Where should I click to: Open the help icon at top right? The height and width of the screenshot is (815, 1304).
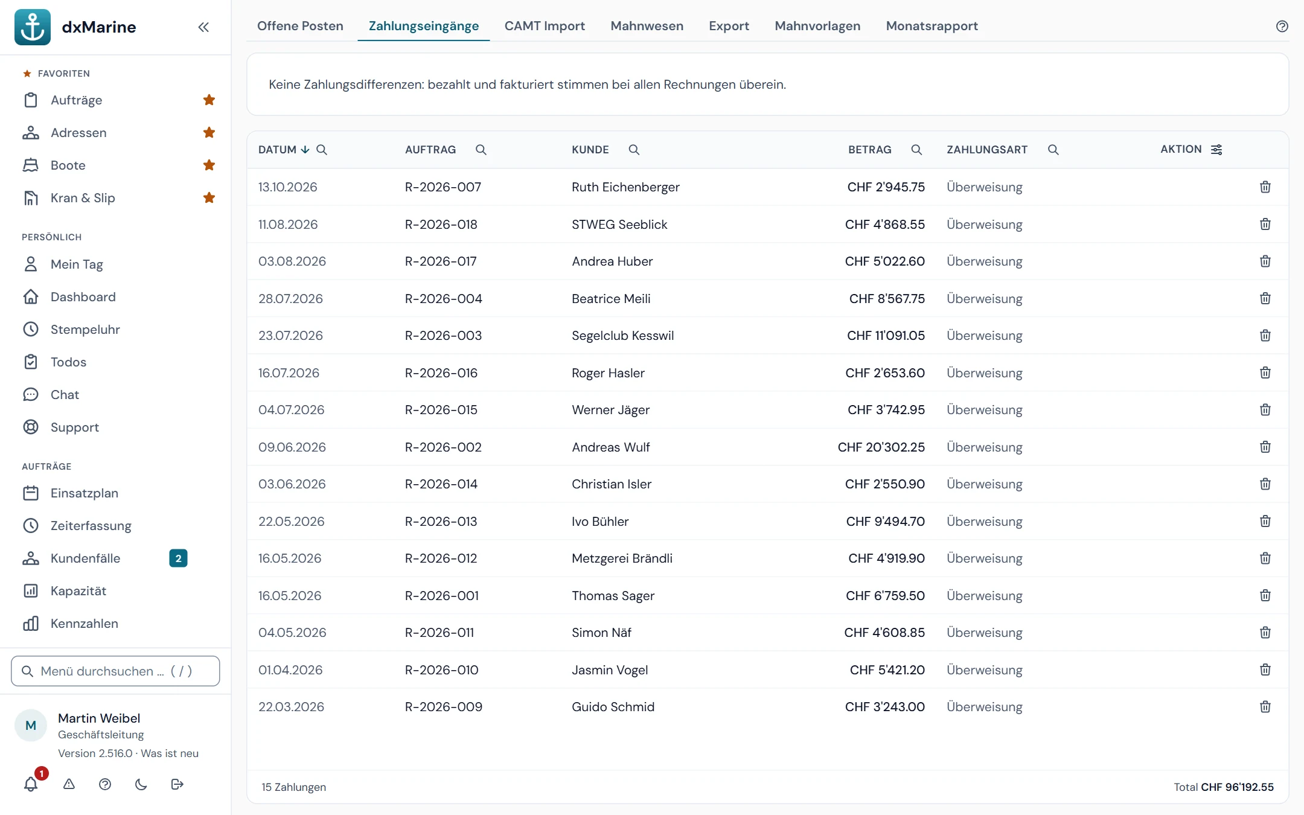pos(1282,26)
